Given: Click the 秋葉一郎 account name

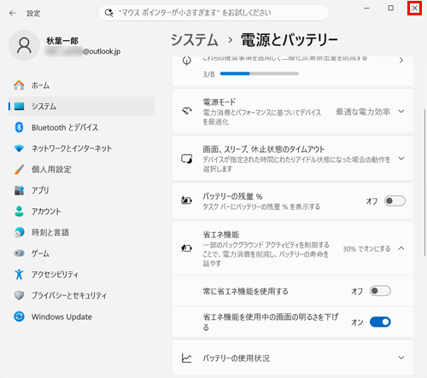Looking at the screenshot, I should click(62, 41).
